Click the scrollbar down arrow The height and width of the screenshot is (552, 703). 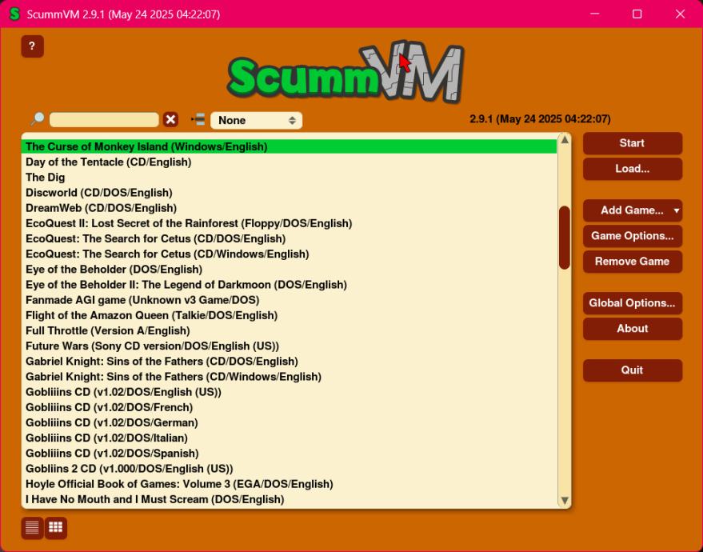click(x=565, y=501)
